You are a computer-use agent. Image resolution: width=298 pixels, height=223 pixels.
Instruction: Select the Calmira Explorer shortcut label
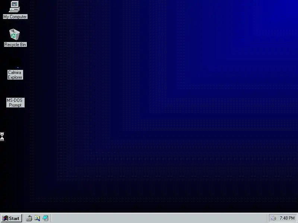[x=15, y=75]
